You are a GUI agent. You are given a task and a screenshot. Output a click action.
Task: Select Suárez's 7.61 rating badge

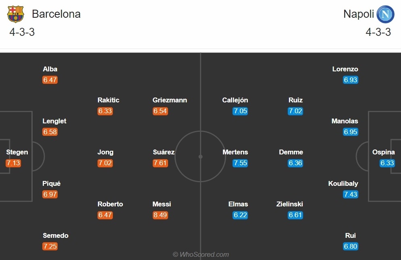(x=160, y=163)
